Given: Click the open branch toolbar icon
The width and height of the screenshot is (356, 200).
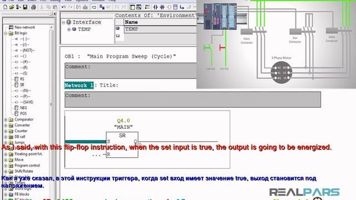Looking at the screenshot, I should click(x=182, y=7).
